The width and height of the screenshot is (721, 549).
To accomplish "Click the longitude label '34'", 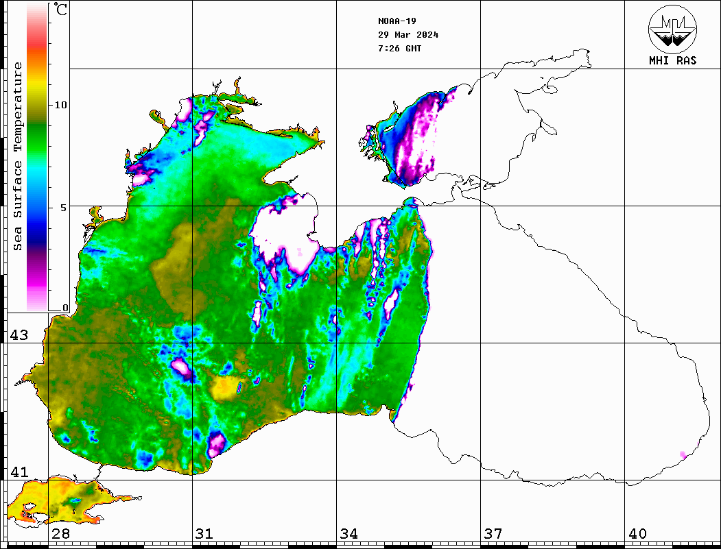I will click(348, 533).
